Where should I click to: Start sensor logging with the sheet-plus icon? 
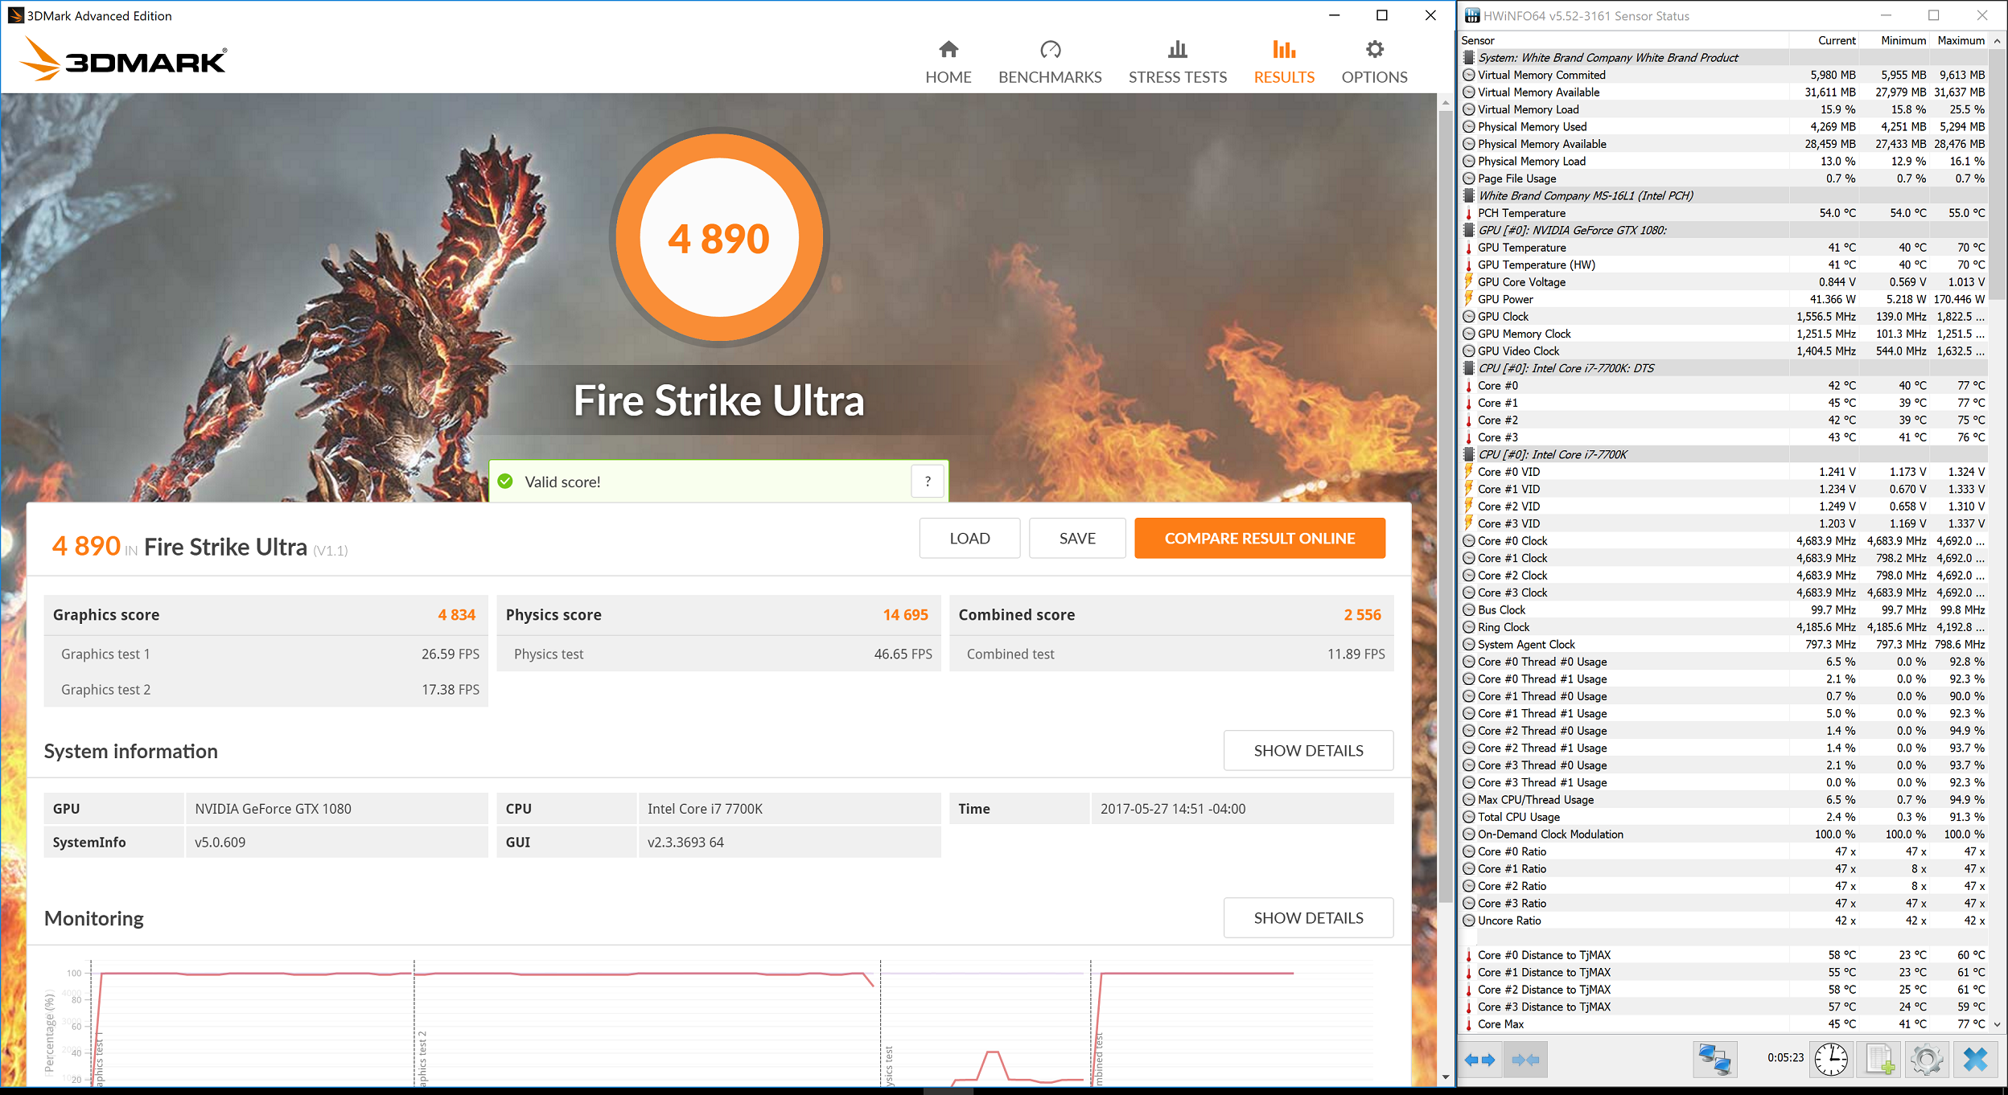(1879, 1060)
